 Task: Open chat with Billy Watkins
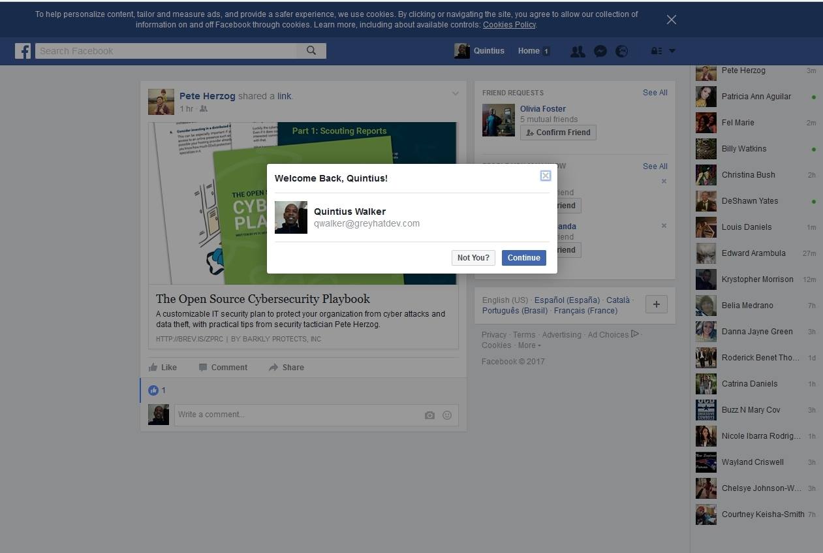coord(756,149)
